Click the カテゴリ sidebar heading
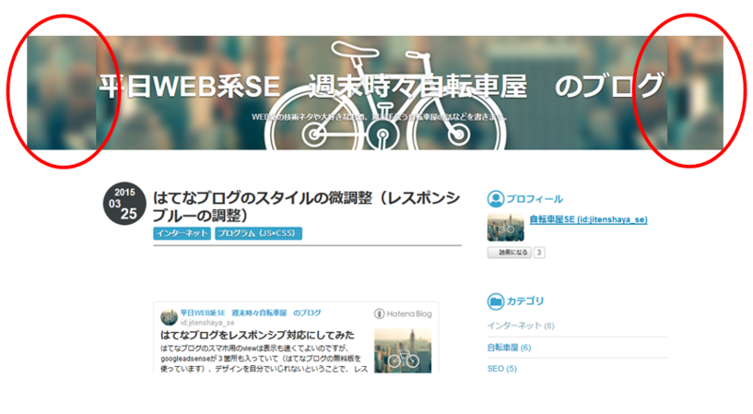This screenshot has height=414, width=753. tap(525, 301)
